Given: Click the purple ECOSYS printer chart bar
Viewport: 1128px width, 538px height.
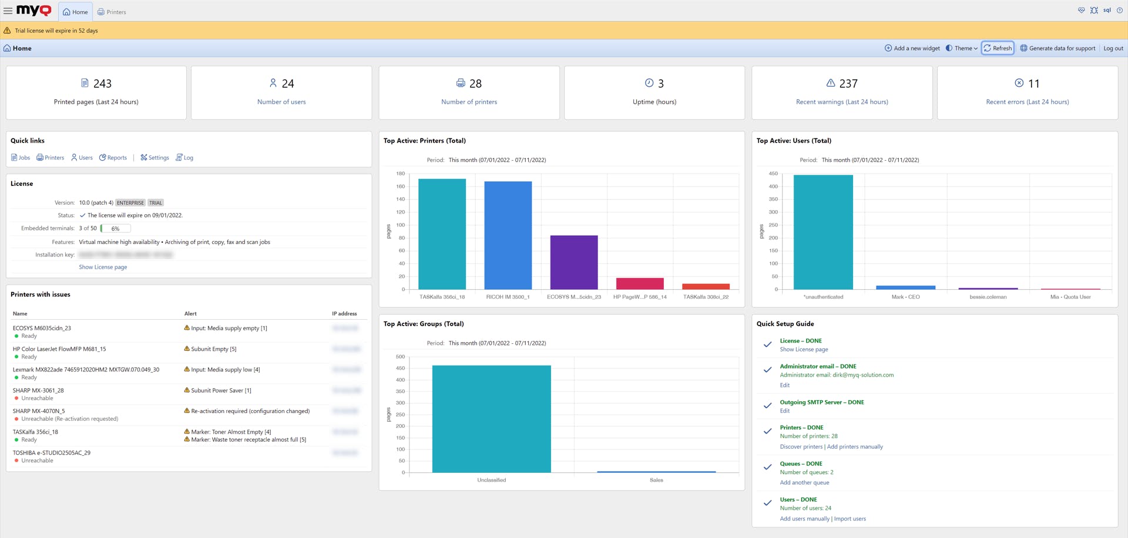Looking at the screenshot, I should tap(574, 262).
